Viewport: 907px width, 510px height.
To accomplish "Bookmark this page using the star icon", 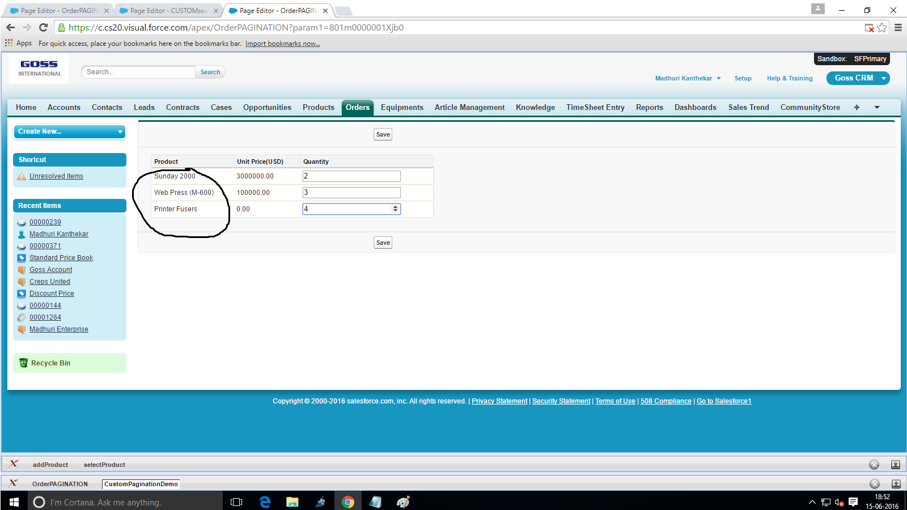I will click(882, 28).
